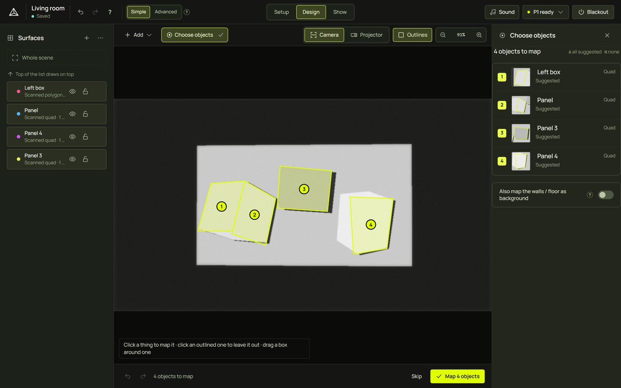The width and height of the screenshot is (621, 388).
Task: Toggle the Outlines display
Action: point(413,35)
